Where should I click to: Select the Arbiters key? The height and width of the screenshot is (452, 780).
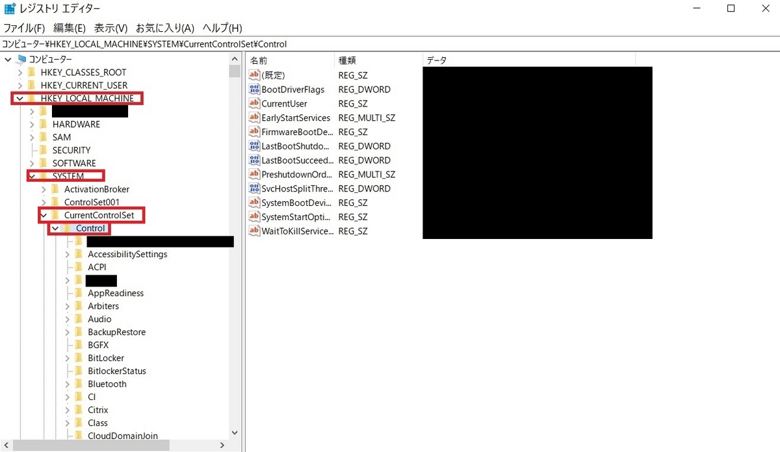pyautogui.click(x=103, y=306)
